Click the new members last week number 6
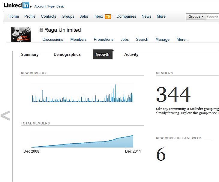Screen dimensions: 219x182 [x=161, y=154]
